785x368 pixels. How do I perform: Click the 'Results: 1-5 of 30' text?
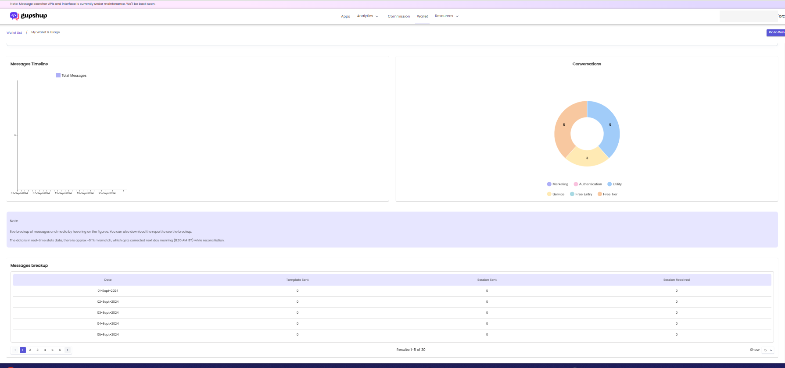411,350
